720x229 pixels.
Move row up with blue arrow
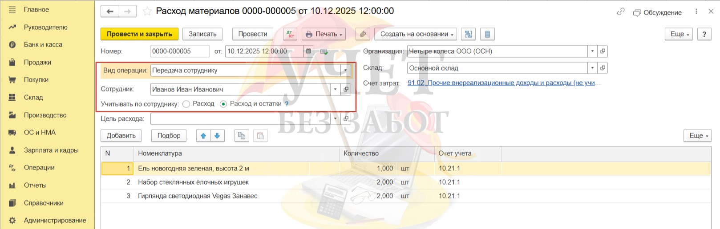(203, 136)
